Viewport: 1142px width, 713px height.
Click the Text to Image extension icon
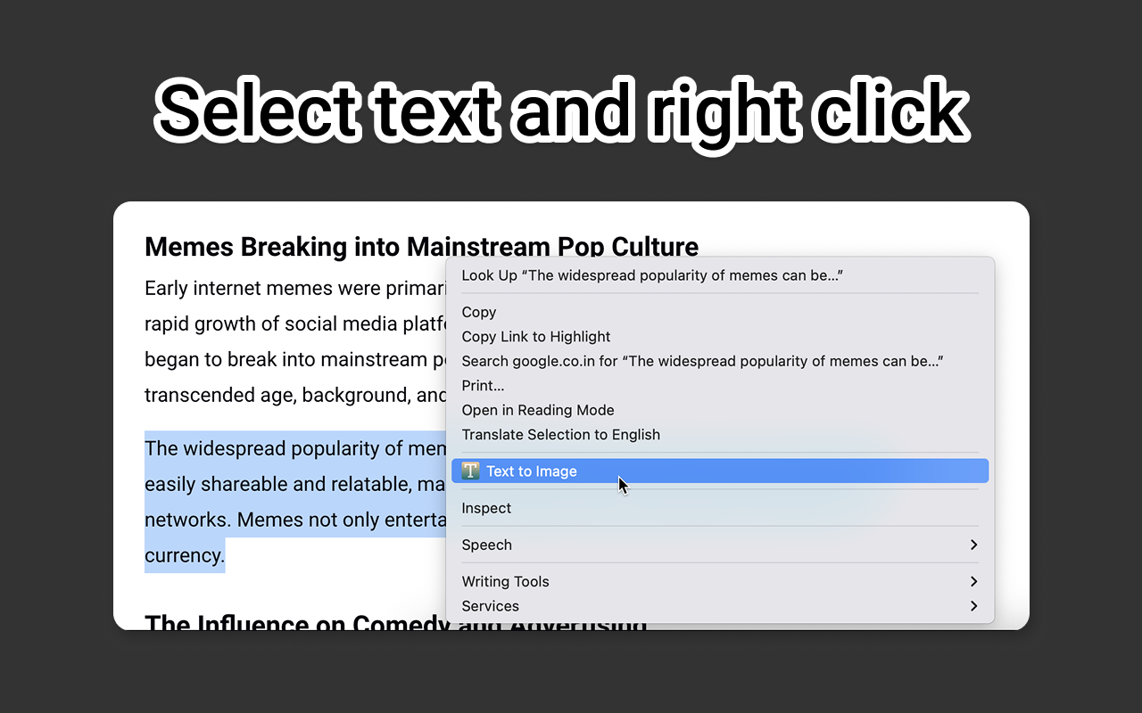tap(470, 471)
